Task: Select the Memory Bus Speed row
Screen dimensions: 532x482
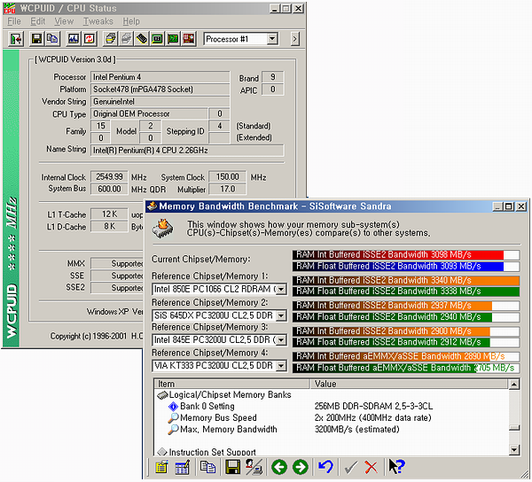Action: point(218,417)
